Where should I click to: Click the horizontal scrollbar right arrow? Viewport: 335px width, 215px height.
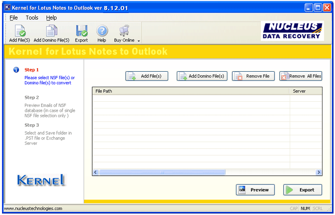tap(318, 172)
